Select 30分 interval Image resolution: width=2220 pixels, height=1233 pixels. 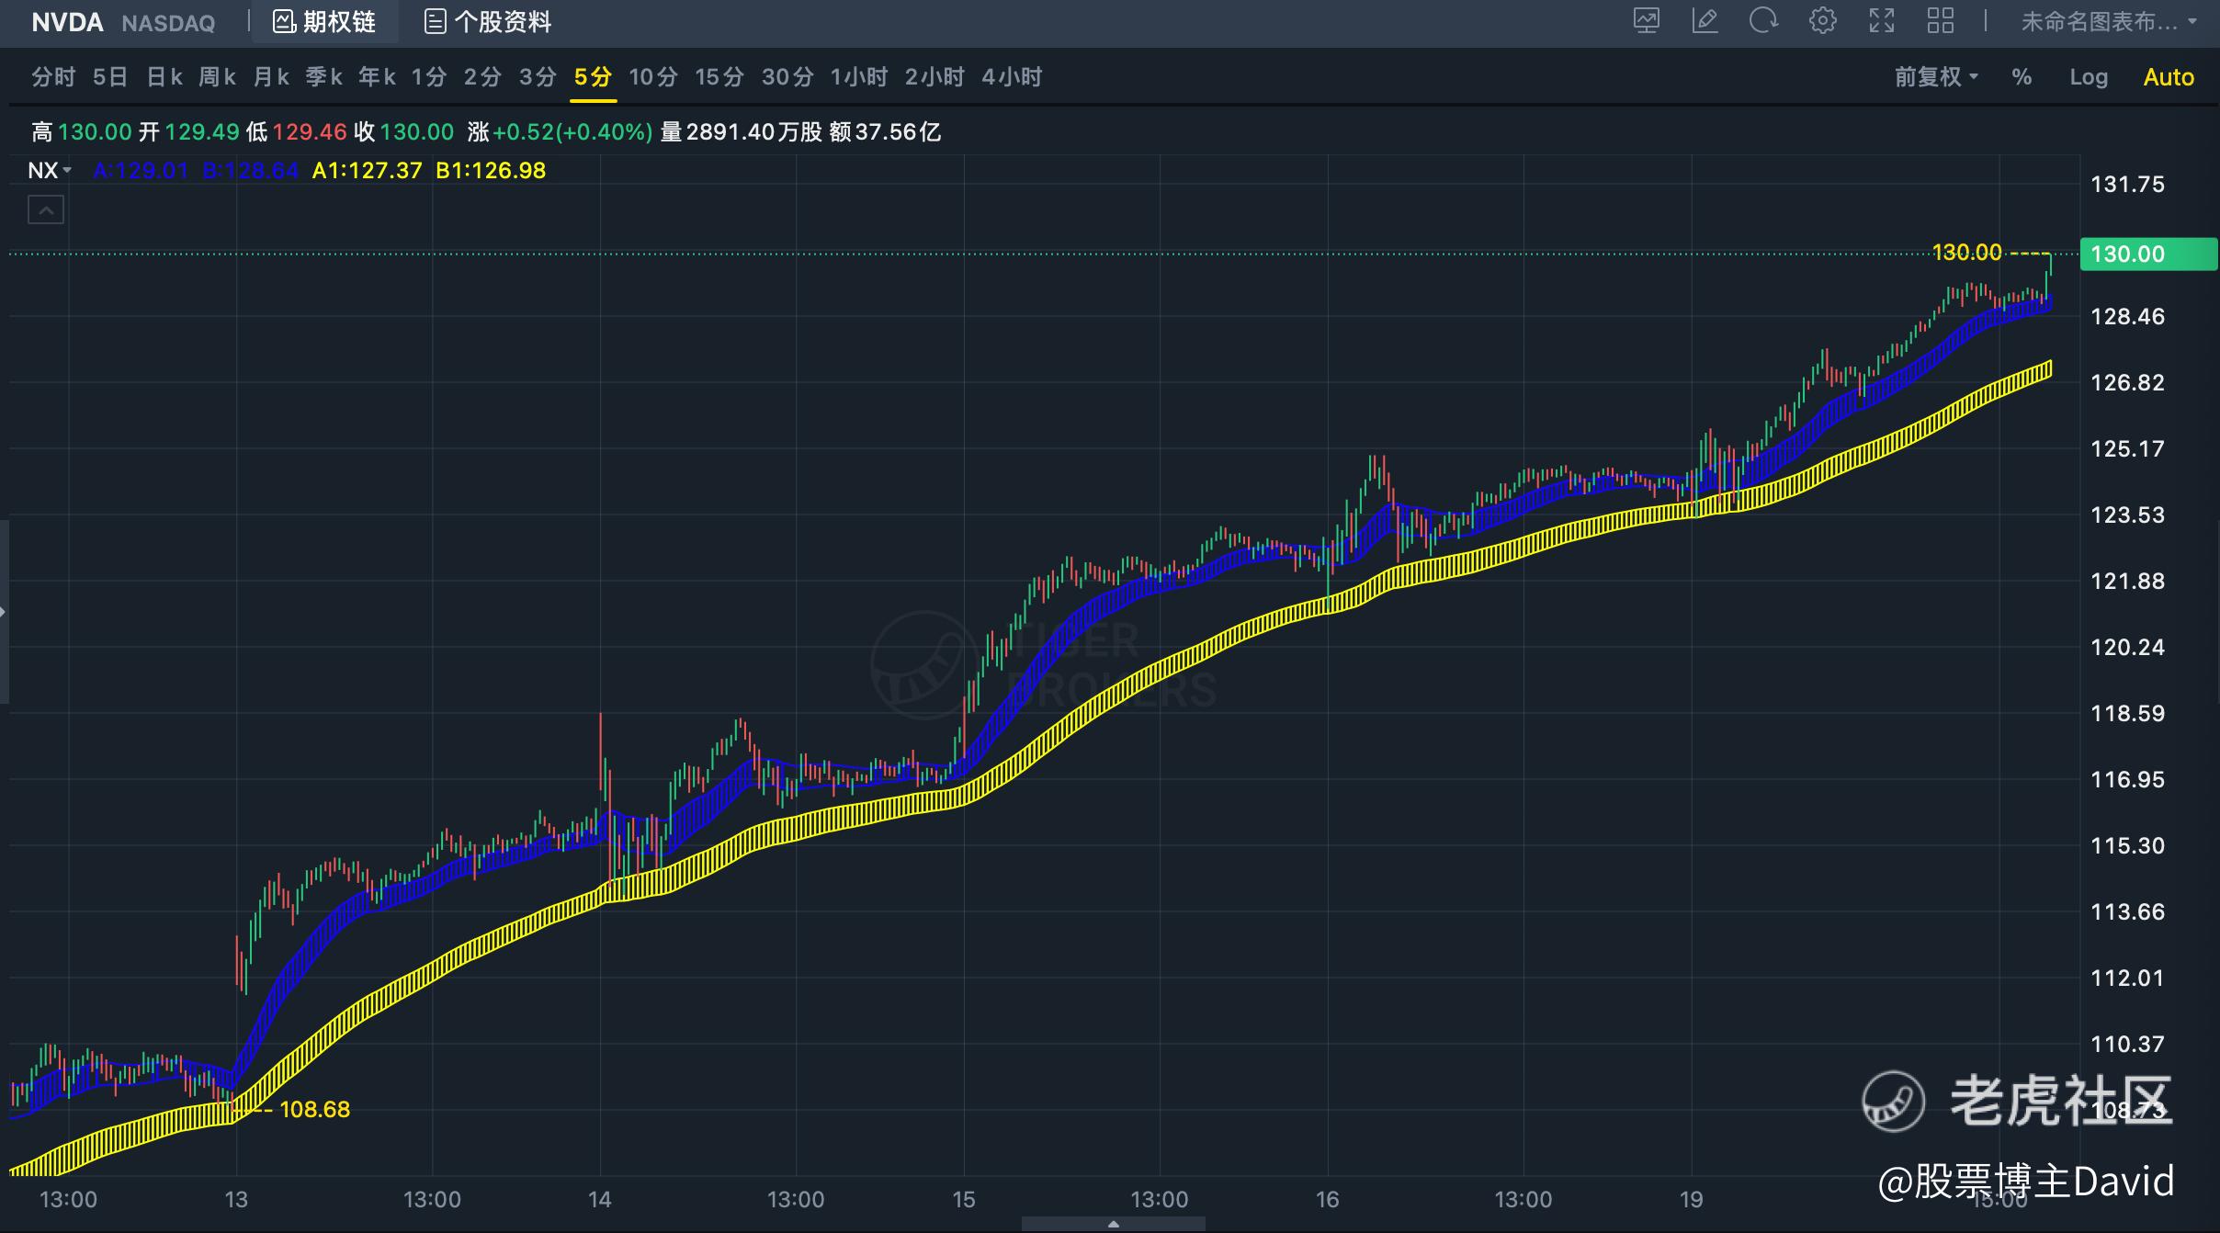click(787, 77)
